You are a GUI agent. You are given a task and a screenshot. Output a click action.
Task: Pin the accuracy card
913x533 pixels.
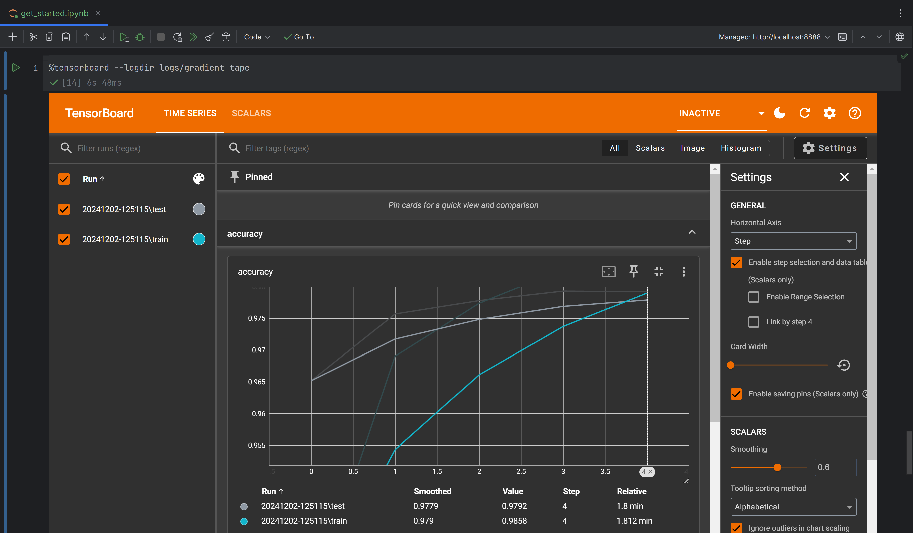click(633, 271)
